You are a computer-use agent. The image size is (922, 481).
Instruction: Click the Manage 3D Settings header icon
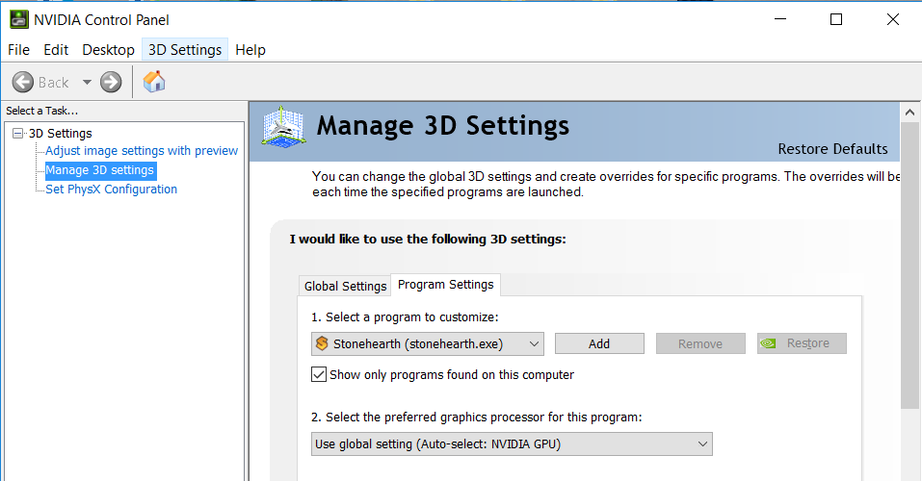(284, 127)
